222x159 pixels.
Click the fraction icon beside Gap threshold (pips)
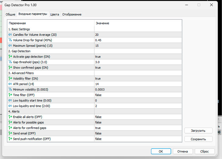[10, 62]
